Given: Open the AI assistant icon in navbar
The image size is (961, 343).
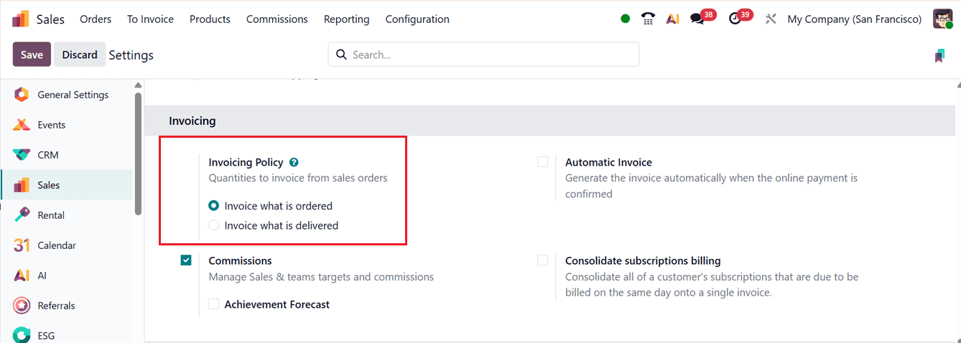Looking at the screenshot, I should click(x=672, y=19).
